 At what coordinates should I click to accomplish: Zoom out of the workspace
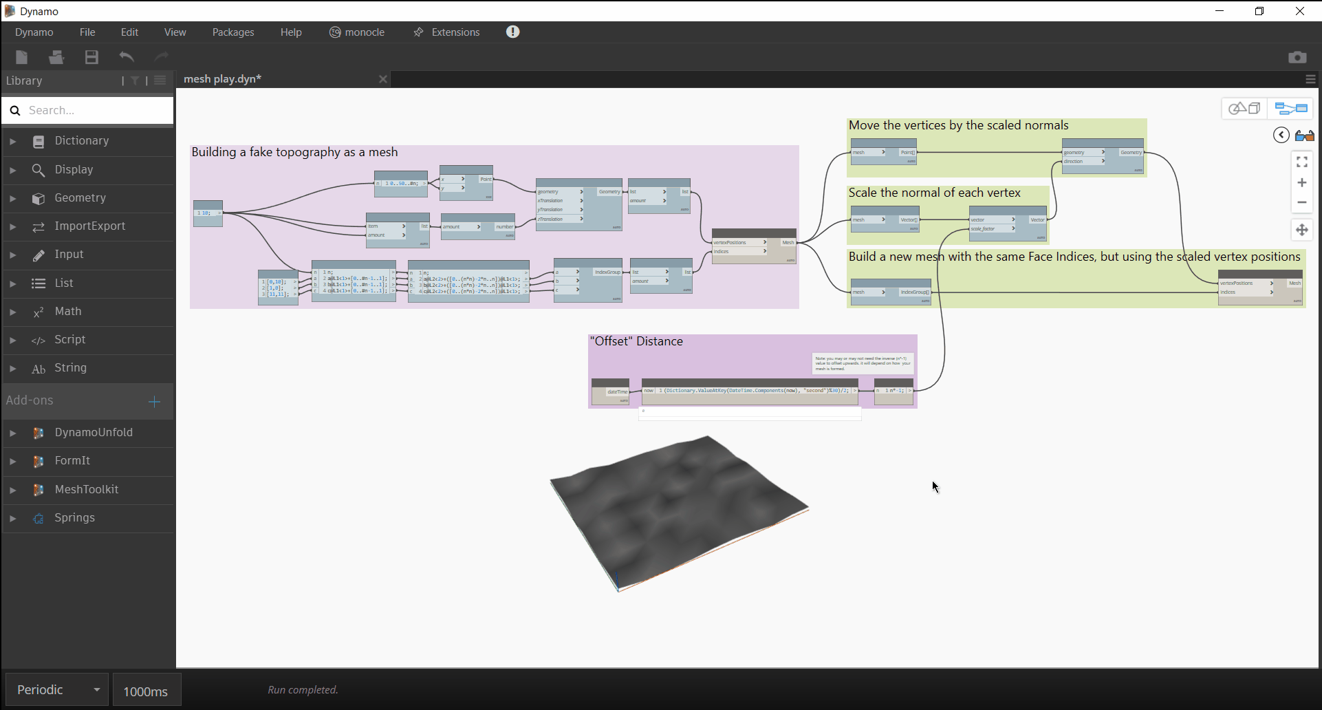[1302, 202]
